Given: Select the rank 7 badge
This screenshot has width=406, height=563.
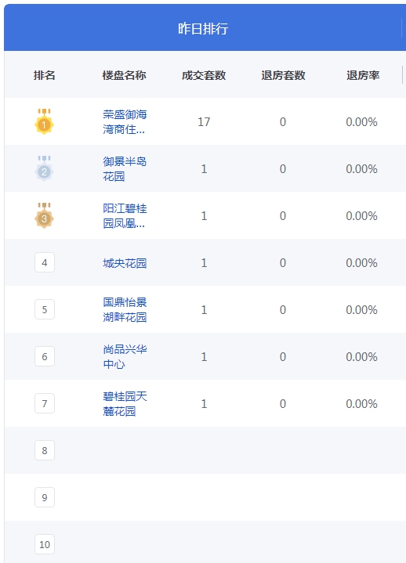Looking at the screenshot, I should [x=45, y=403].
